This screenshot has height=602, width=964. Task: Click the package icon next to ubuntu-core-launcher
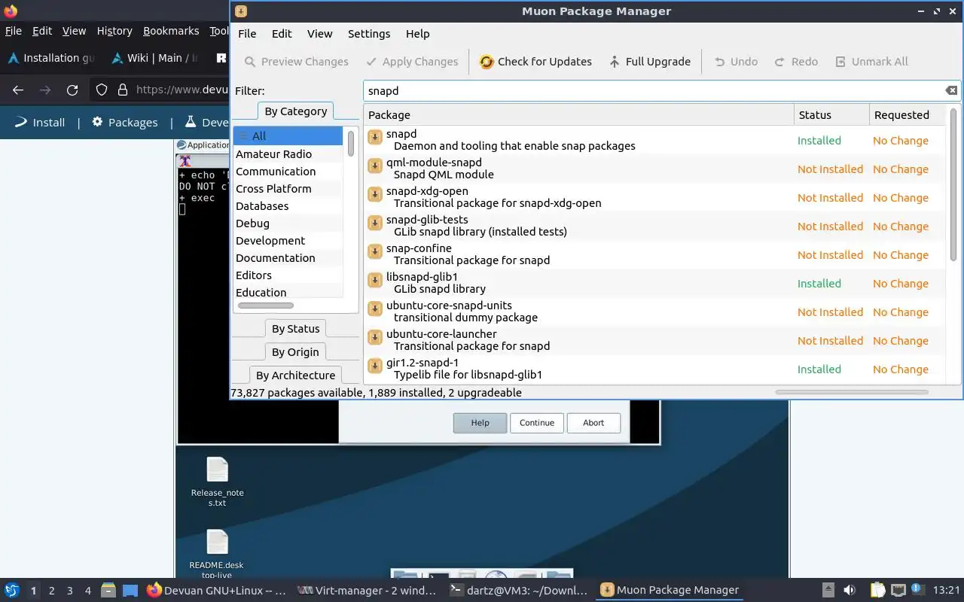(x=374, y=337)
